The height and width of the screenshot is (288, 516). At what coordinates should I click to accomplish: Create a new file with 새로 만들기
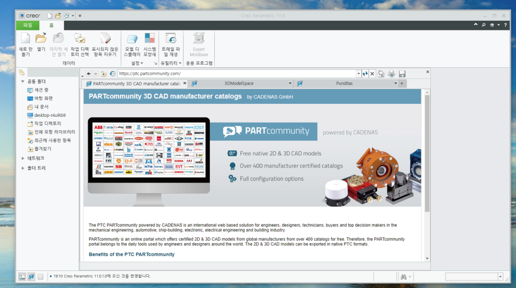26,45
